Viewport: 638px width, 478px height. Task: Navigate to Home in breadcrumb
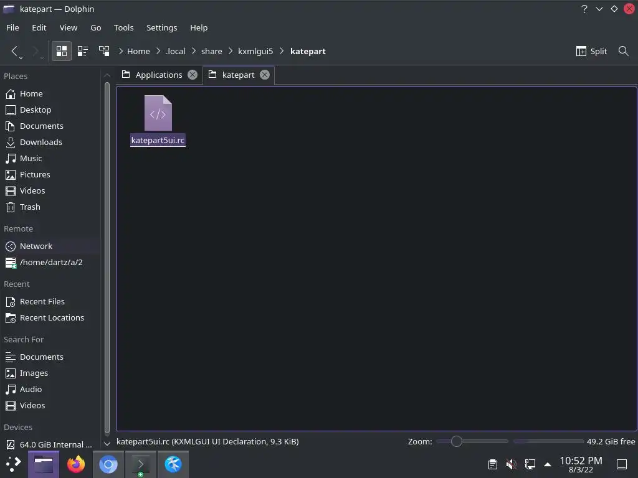coord(138,51)
